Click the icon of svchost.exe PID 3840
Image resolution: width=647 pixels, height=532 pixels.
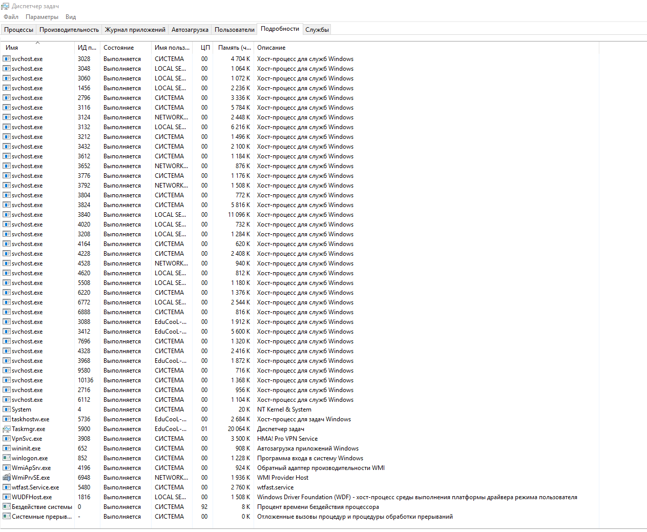7,215
